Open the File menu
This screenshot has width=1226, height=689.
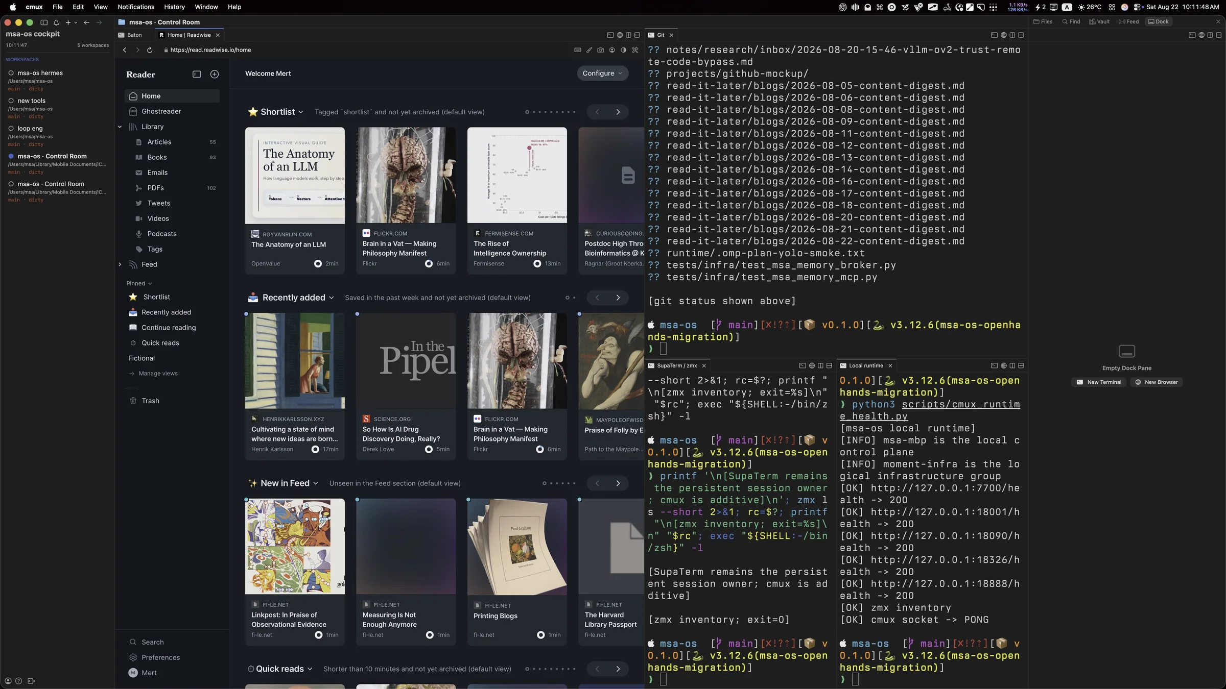tap(57, 7)
